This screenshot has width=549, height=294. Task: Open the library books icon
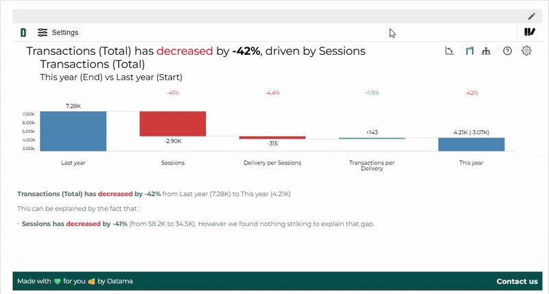tap(529, 32)
